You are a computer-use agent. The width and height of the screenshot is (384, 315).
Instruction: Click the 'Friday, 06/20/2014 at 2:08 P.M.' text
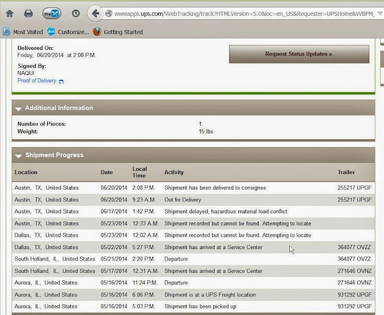pyautogui.click(x=56, y=55)
